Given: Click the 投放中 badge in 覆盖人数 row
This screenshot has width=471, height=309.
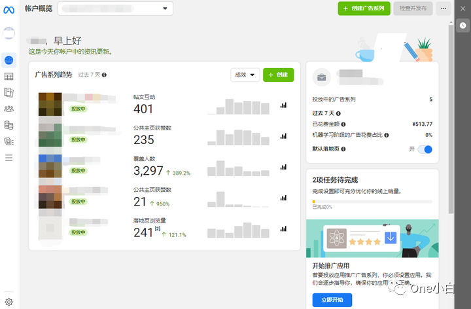Looking at the screenshot, I should coord(78,170).
